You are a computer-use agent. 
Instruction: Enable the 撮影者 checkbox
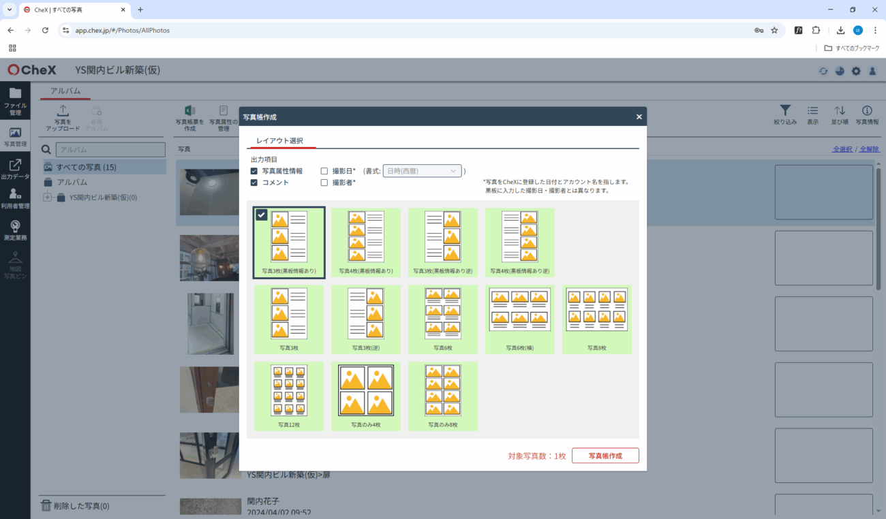coord(324,183)
